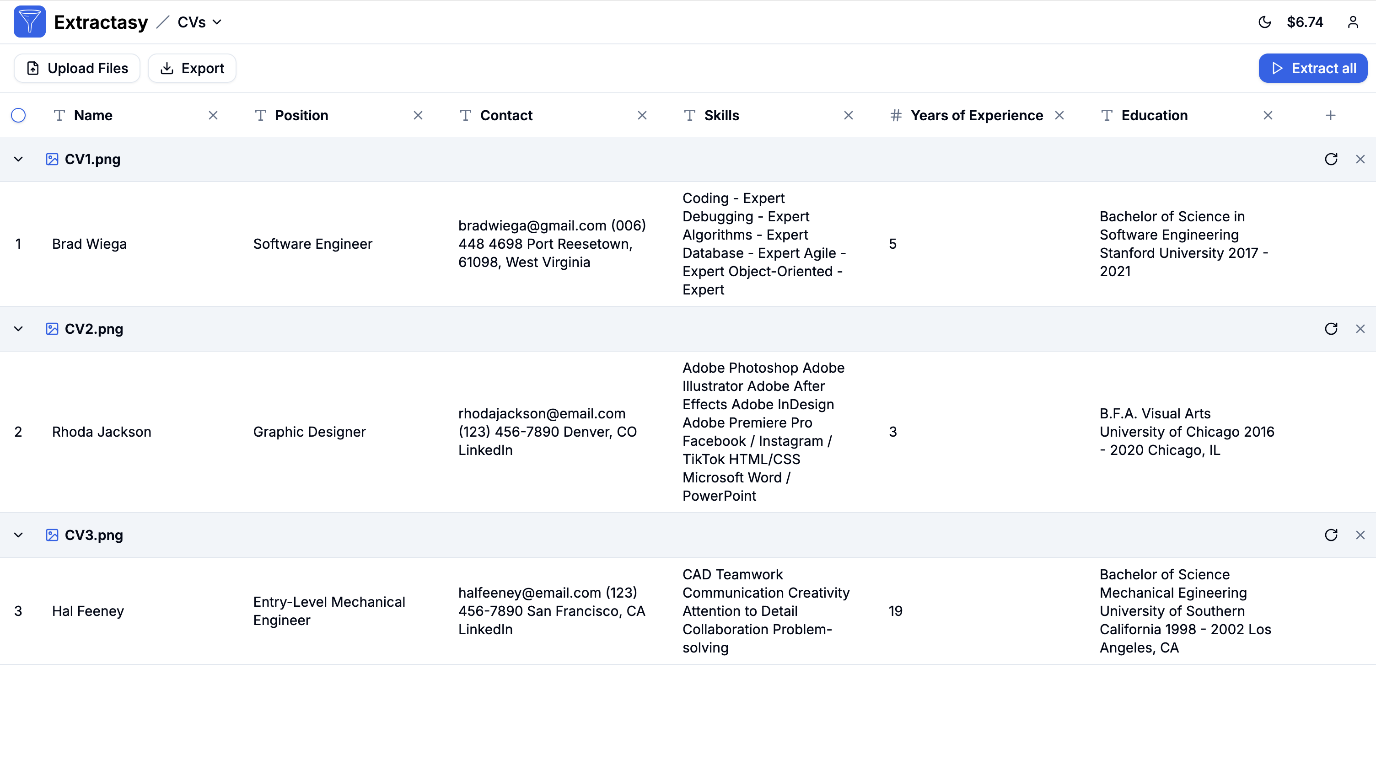Click the Extractasy funnel logo

pos(29,22)
